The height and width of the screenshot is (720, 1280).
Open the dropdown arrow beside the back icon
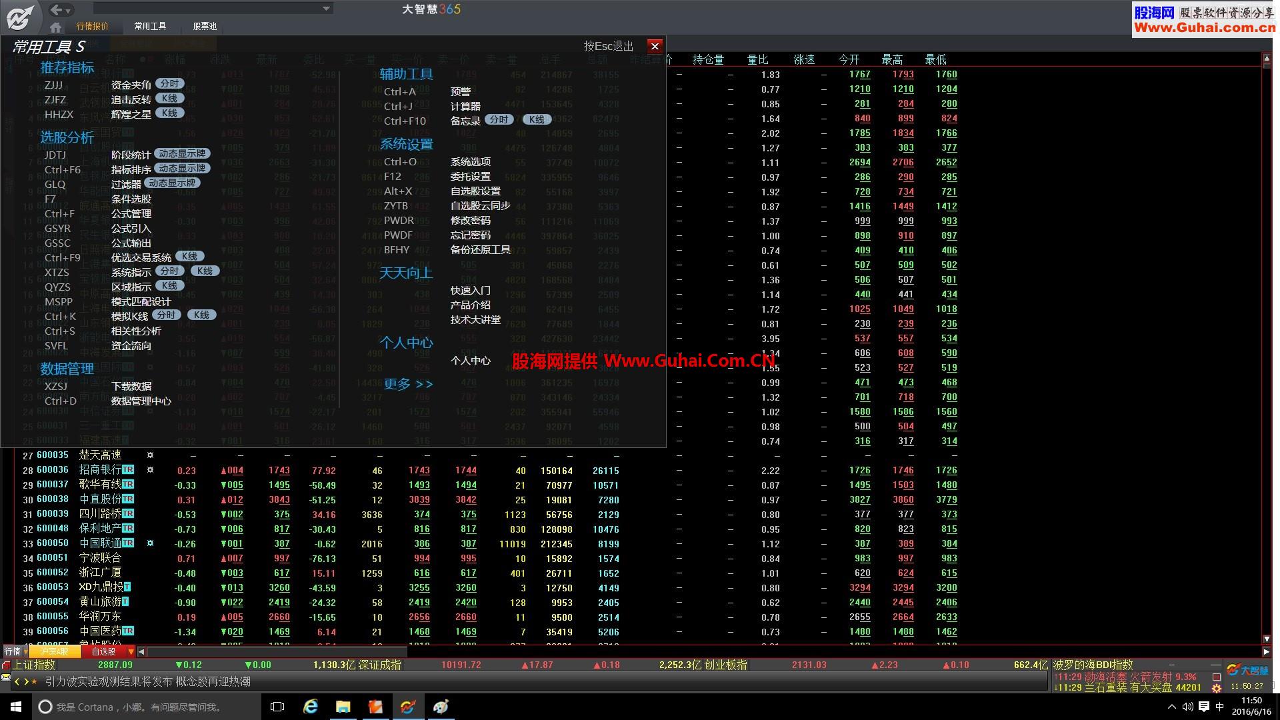(x=69, y=11)
